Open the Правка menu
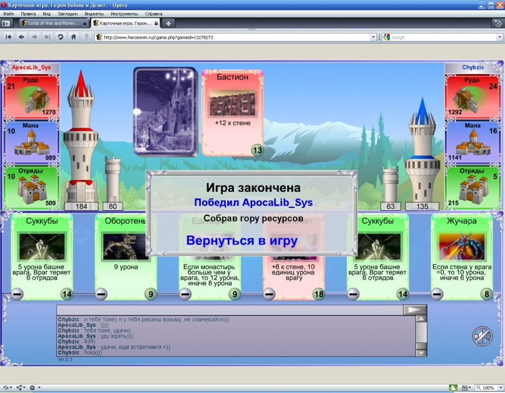 [x=29, y=14]
